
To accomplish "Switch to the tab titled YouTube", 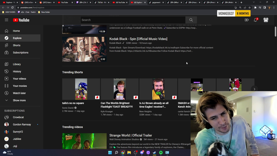I will click(64, 3).
